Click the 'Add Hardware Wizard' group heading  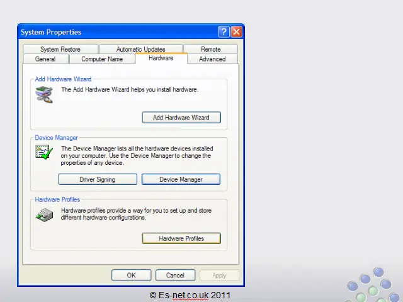(63, 79)
